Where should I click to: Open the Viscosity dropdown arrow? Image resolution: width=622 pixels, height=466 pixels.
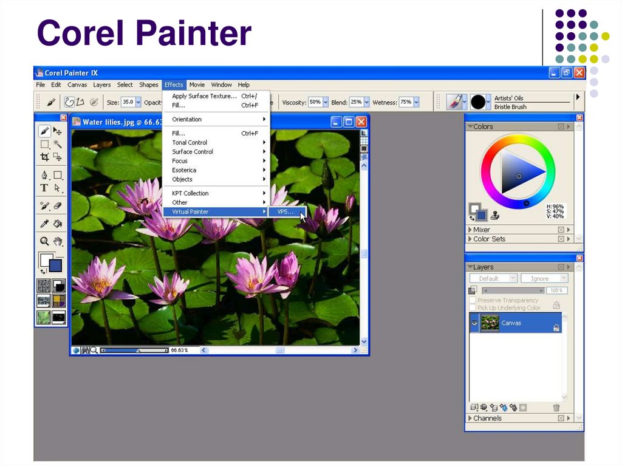[x=326, y=103]
